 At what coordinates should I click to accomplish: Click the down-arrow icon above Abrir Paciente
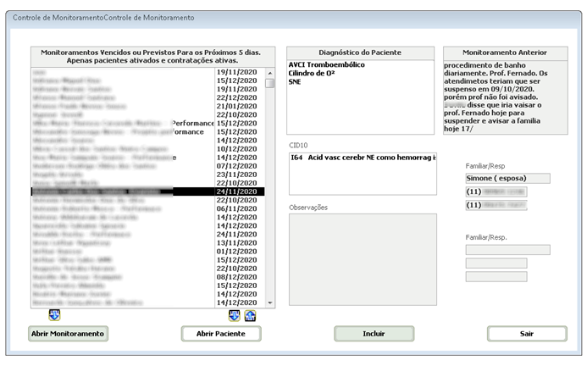(x=235, y=316)
